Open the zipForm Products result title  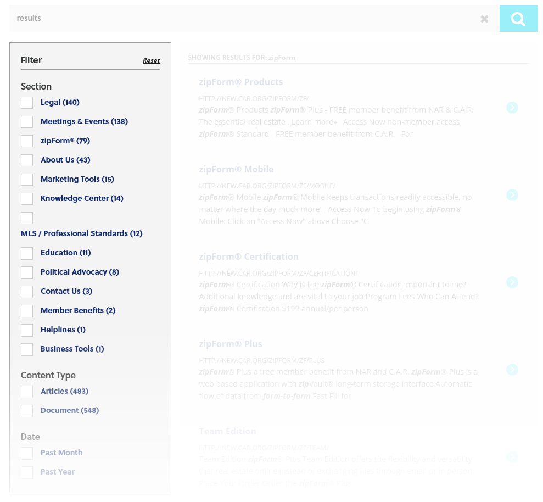240,82
